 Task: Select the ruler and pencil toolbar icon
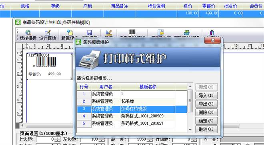(109, 33)
